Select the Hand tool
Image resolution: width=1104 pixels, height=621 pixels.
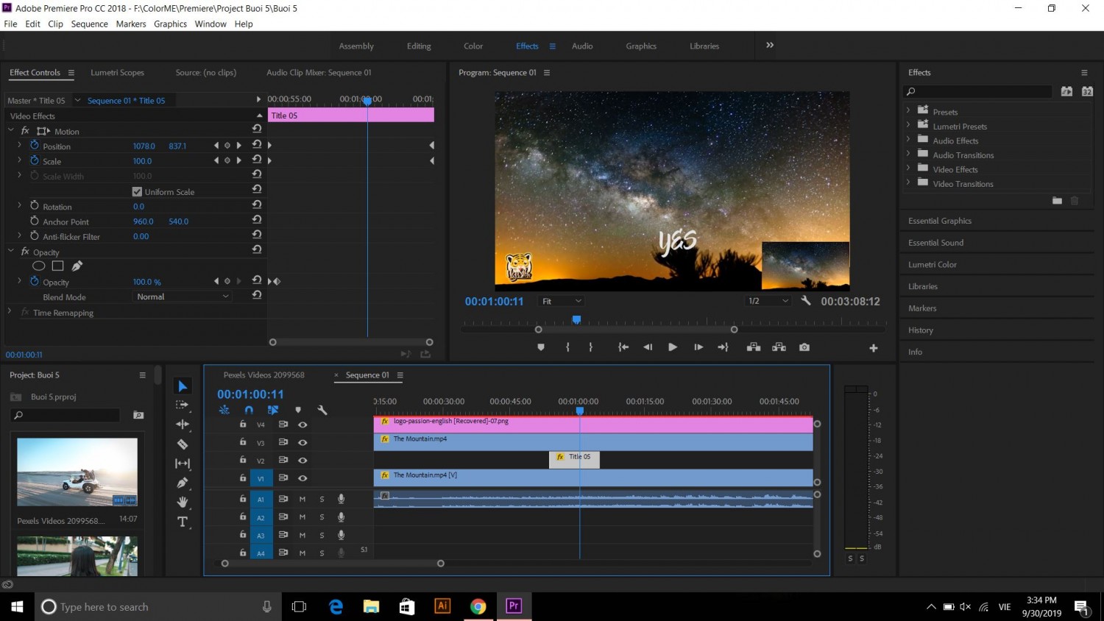(x=183, y=502)
